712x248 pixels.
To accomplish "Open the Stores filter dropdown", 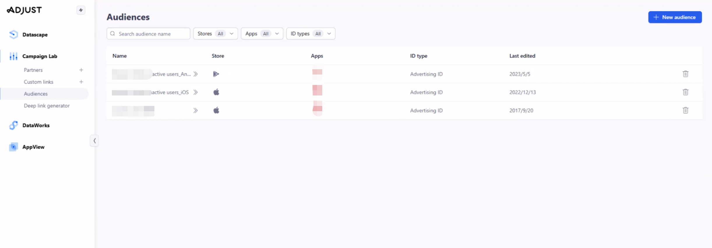I will [215, 34].
